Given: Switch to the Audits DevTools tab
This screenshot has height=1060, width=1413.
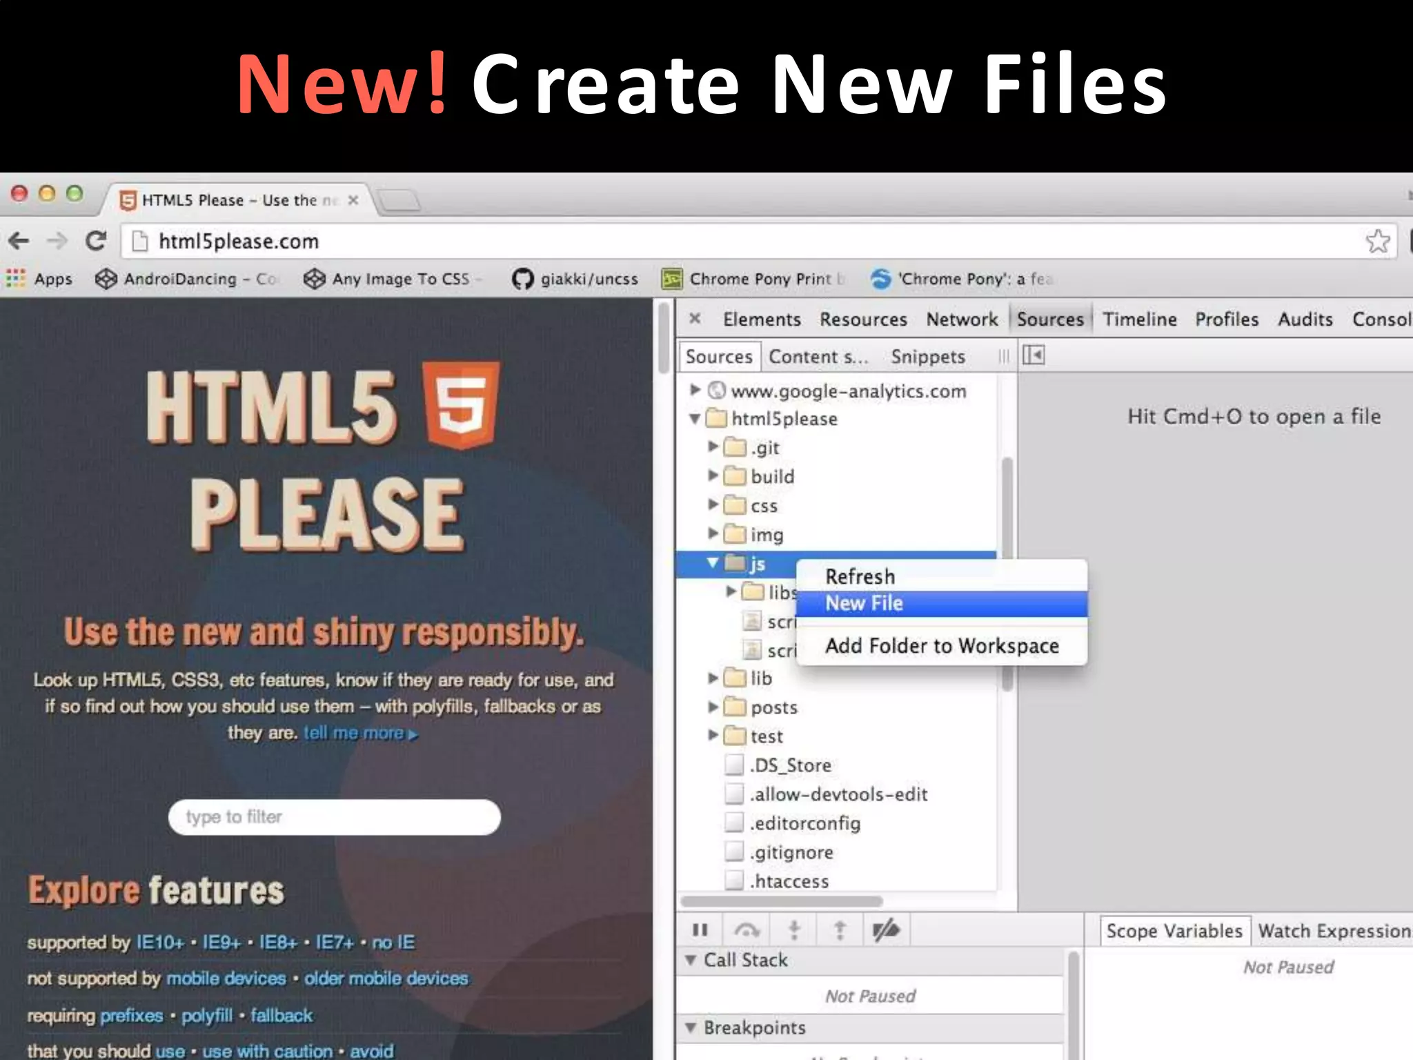Looking at the screenshot, I should click(x=1305, y=319).
